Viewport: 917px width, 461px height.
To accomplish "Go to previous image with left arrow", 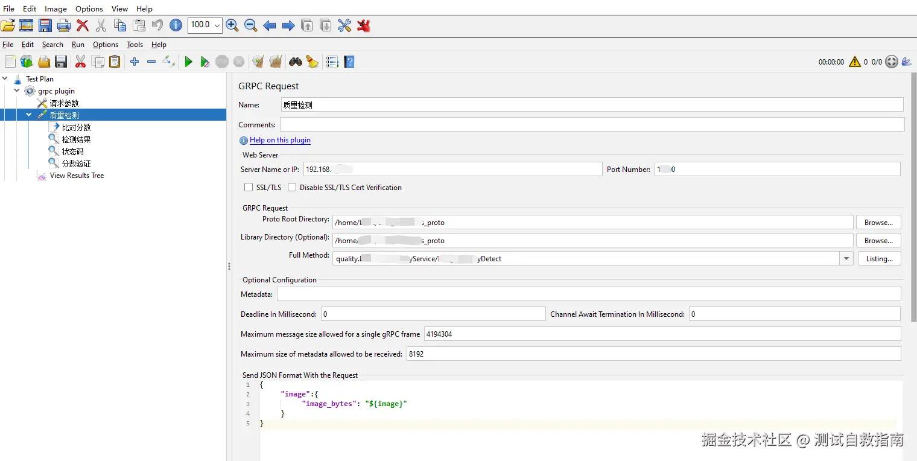I will click(x=270, y=25).
